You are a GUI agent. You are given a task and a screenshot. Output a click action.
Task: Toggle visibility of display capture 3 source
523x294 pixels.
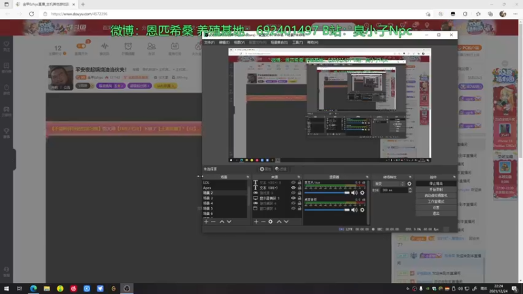point(293,198)
